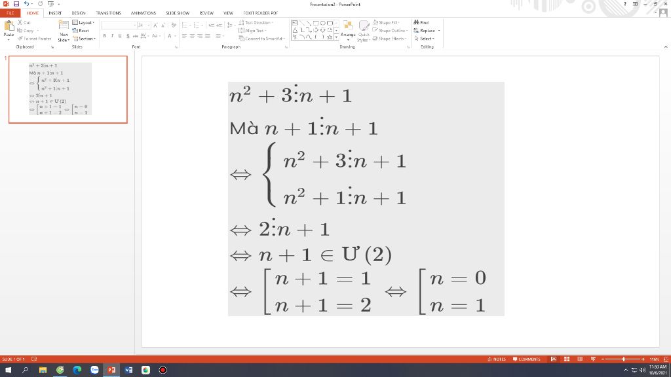Align text left
671x377 pixels.
[x=184, y=36]
